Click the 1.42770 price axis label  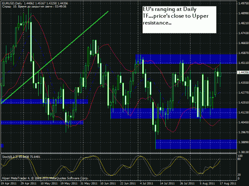point(243,93)
